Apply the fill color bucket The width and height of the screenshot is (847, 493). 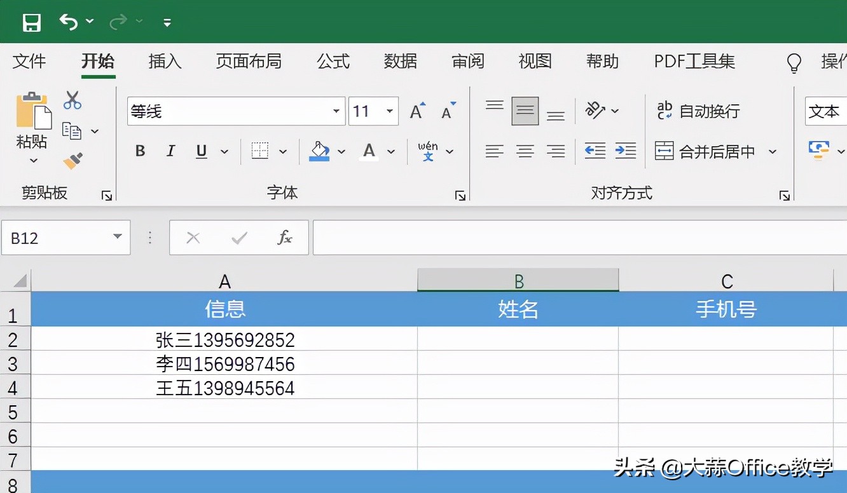319,151
